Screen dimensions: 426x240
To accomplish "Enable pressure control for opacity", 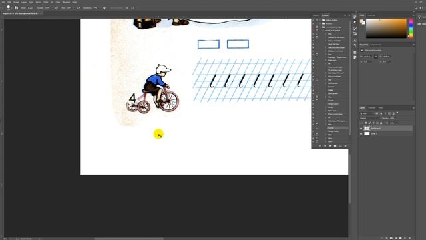I will pos(57,8).
